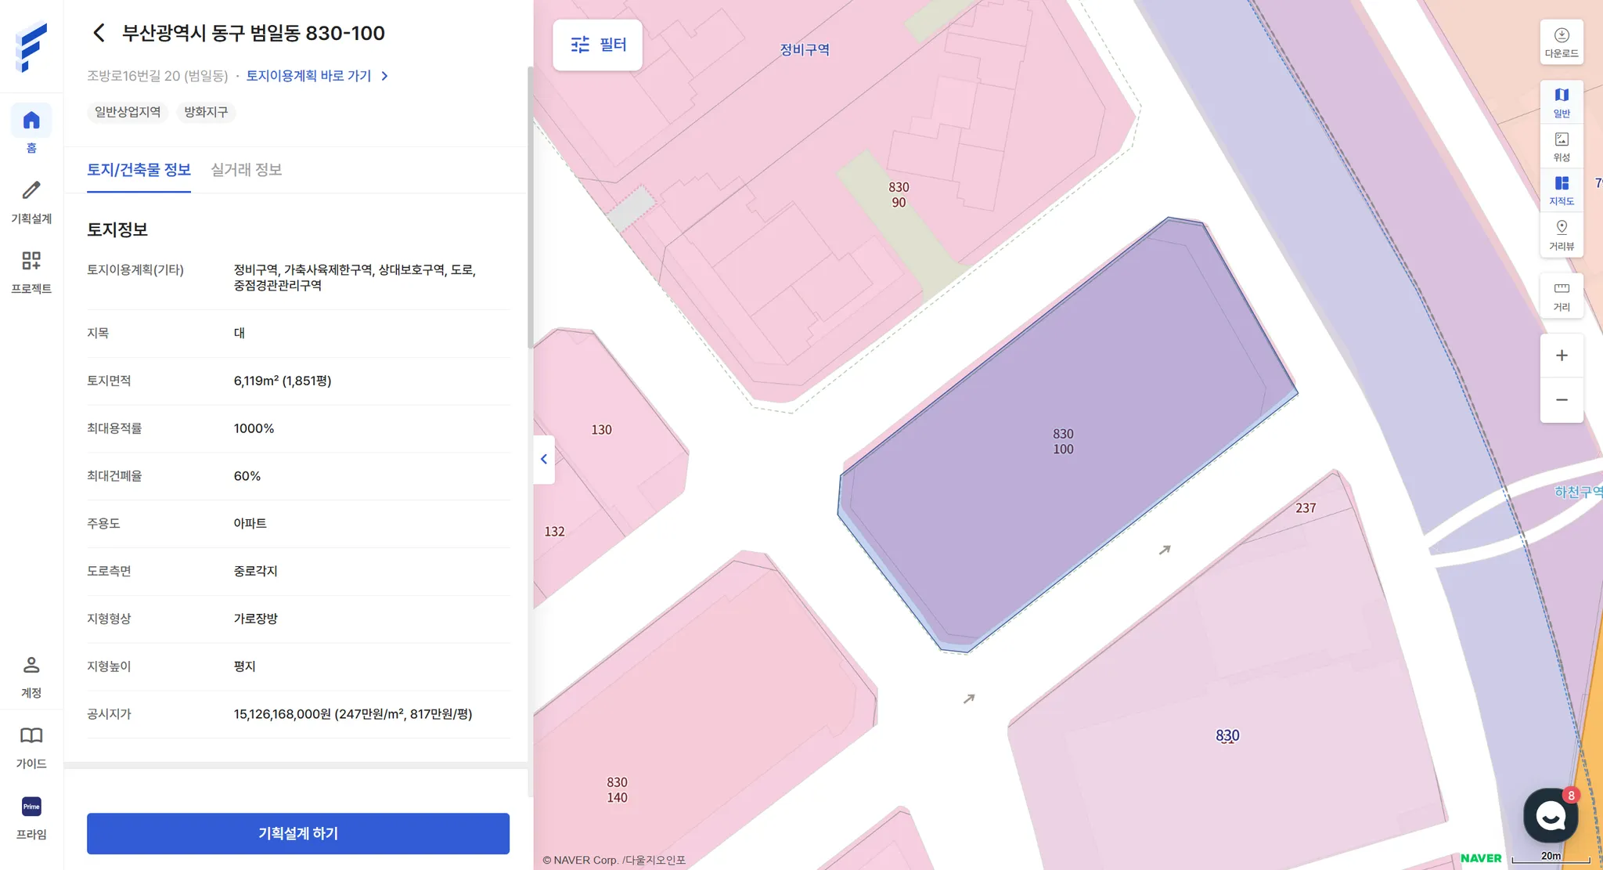Viewport: 1603px width, 870px height.
Task: Open the 프로젝트 sidebar icon
Action: (x=31, y=262)
